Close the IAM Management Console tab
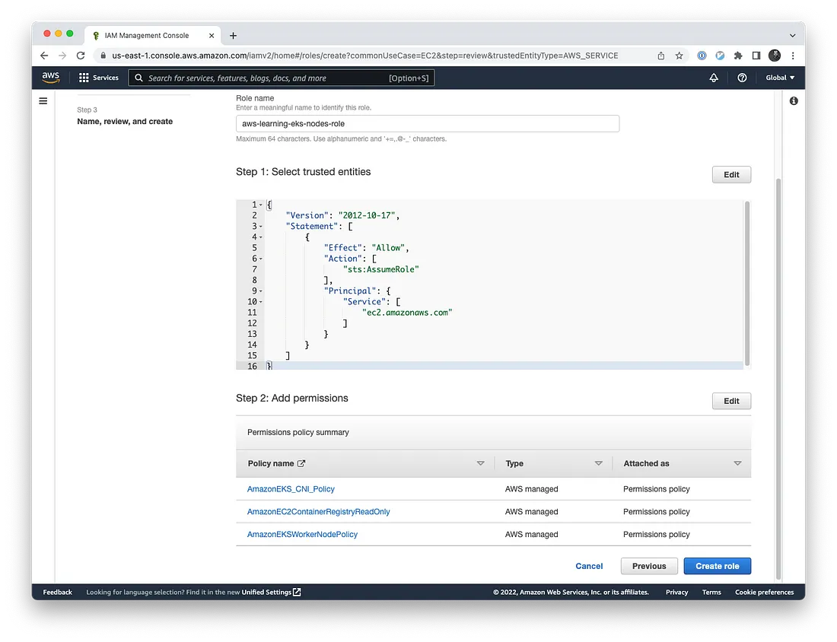This screenshot has width=837, height=642. (x=212, y=36)
